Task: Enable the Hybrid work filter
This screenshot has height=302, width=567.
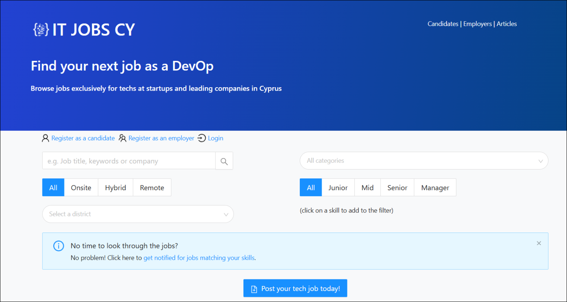Action: point(115,187)
